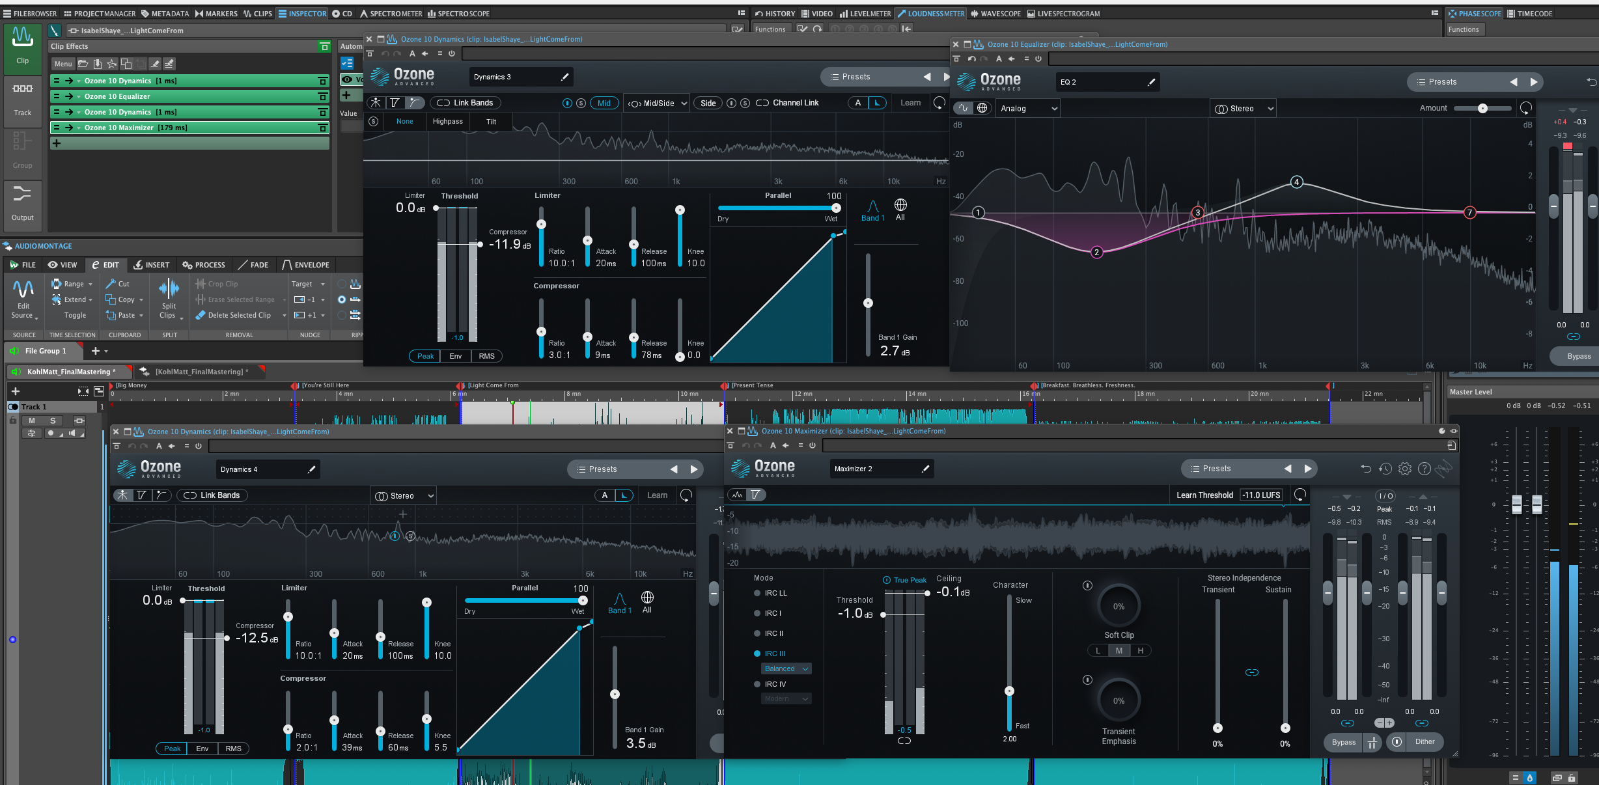Viewport: 1599px width, 785px height.
Task: Click the Edit Source waveform icon
Action: (23, 289)
